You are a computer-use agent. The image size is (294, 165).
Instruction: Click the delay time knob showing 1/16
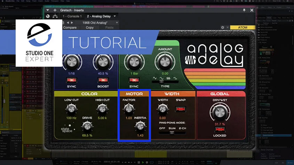click(x=72, y=61)
